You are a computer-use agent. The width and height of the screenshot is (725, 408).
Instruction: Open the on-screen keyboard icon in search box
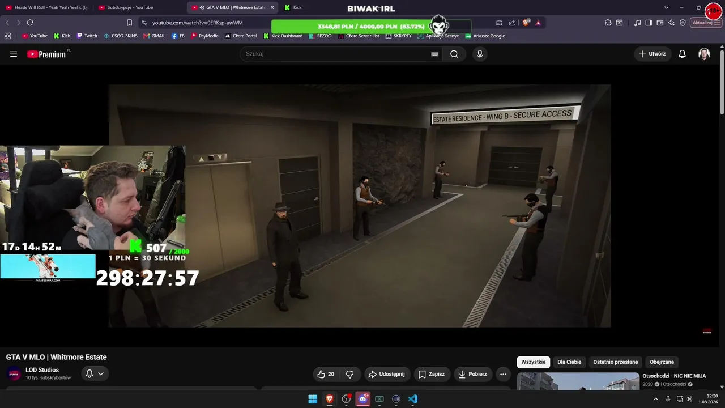(435, 54)
